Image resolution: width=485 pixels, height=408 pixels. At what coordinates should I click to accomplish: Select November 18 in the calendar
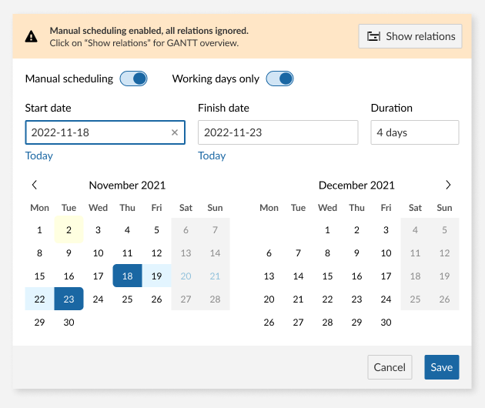[x=127, y=276]
